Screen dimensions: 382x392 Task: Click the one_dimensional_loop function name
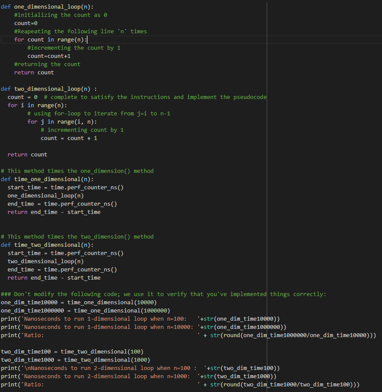tap(47, 6)
